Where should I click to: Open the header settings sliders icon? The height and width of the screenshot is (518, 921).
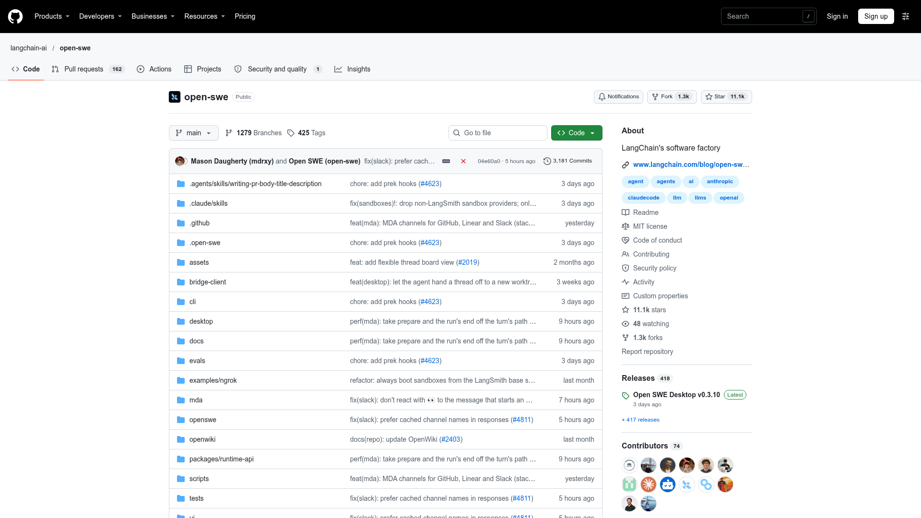906,16
